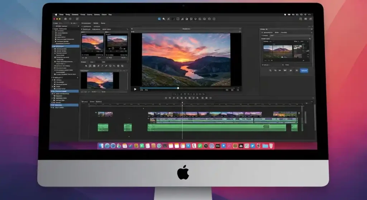Select the last green audio clip at the timeline's end
The width and height of the screenshot is (367, 200).
pos(295,127)
